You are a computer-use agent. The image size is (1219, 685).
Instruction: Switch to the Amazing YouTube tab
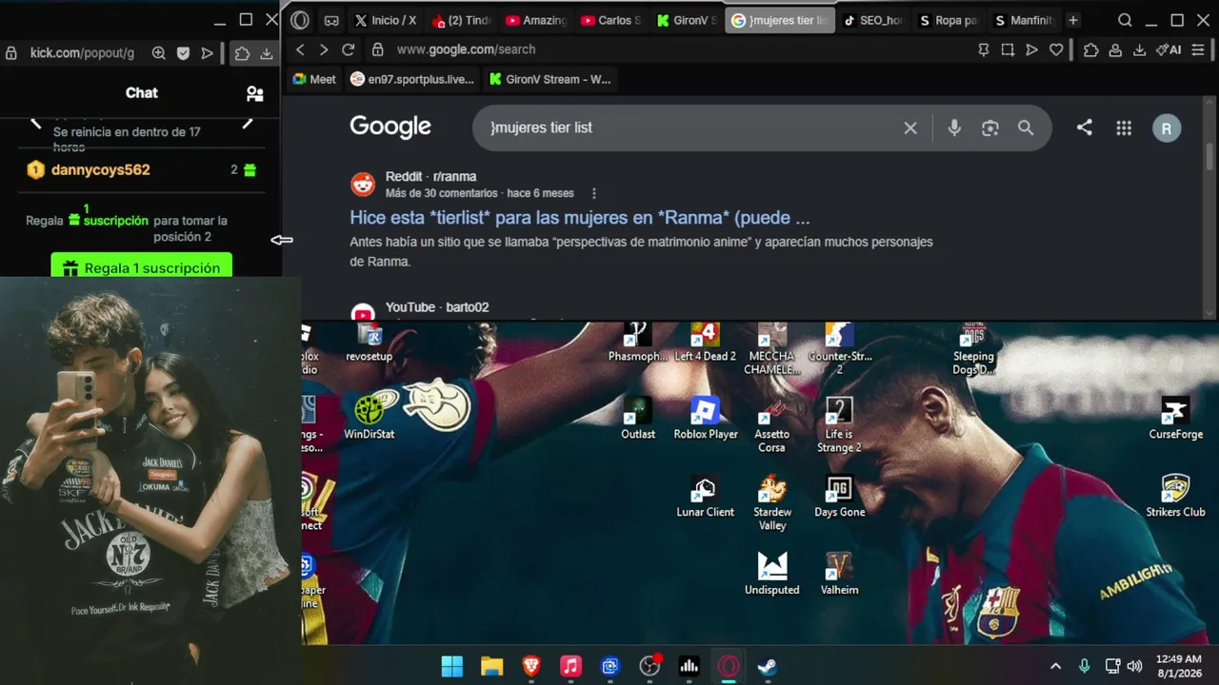536,20
